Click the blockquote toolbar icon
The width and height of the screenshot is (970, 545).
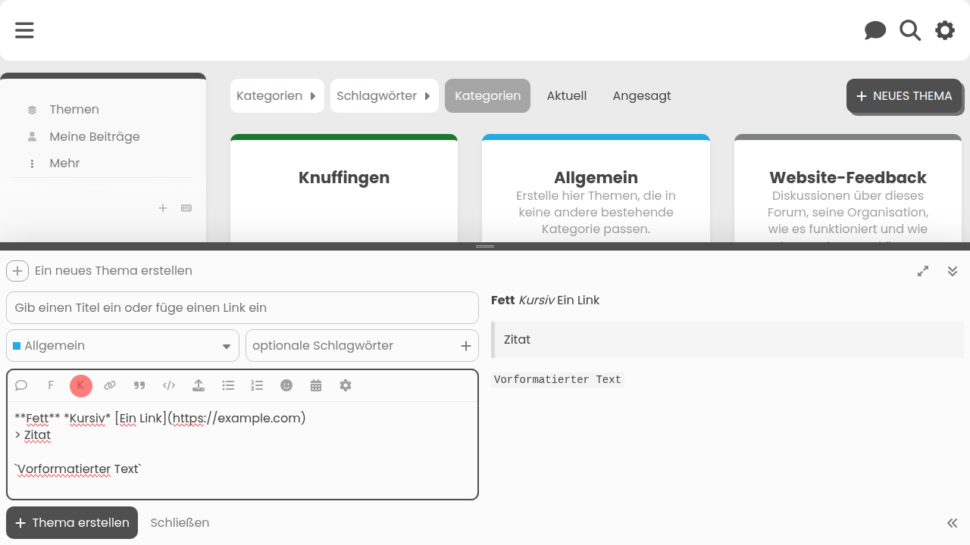[x=139, y=385]
